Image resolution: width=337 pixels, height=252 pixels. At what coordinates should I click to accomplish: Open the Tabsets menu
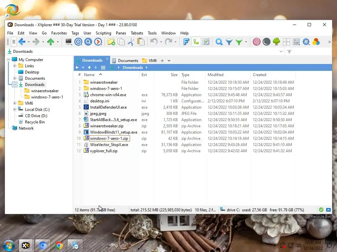(137, 33)
